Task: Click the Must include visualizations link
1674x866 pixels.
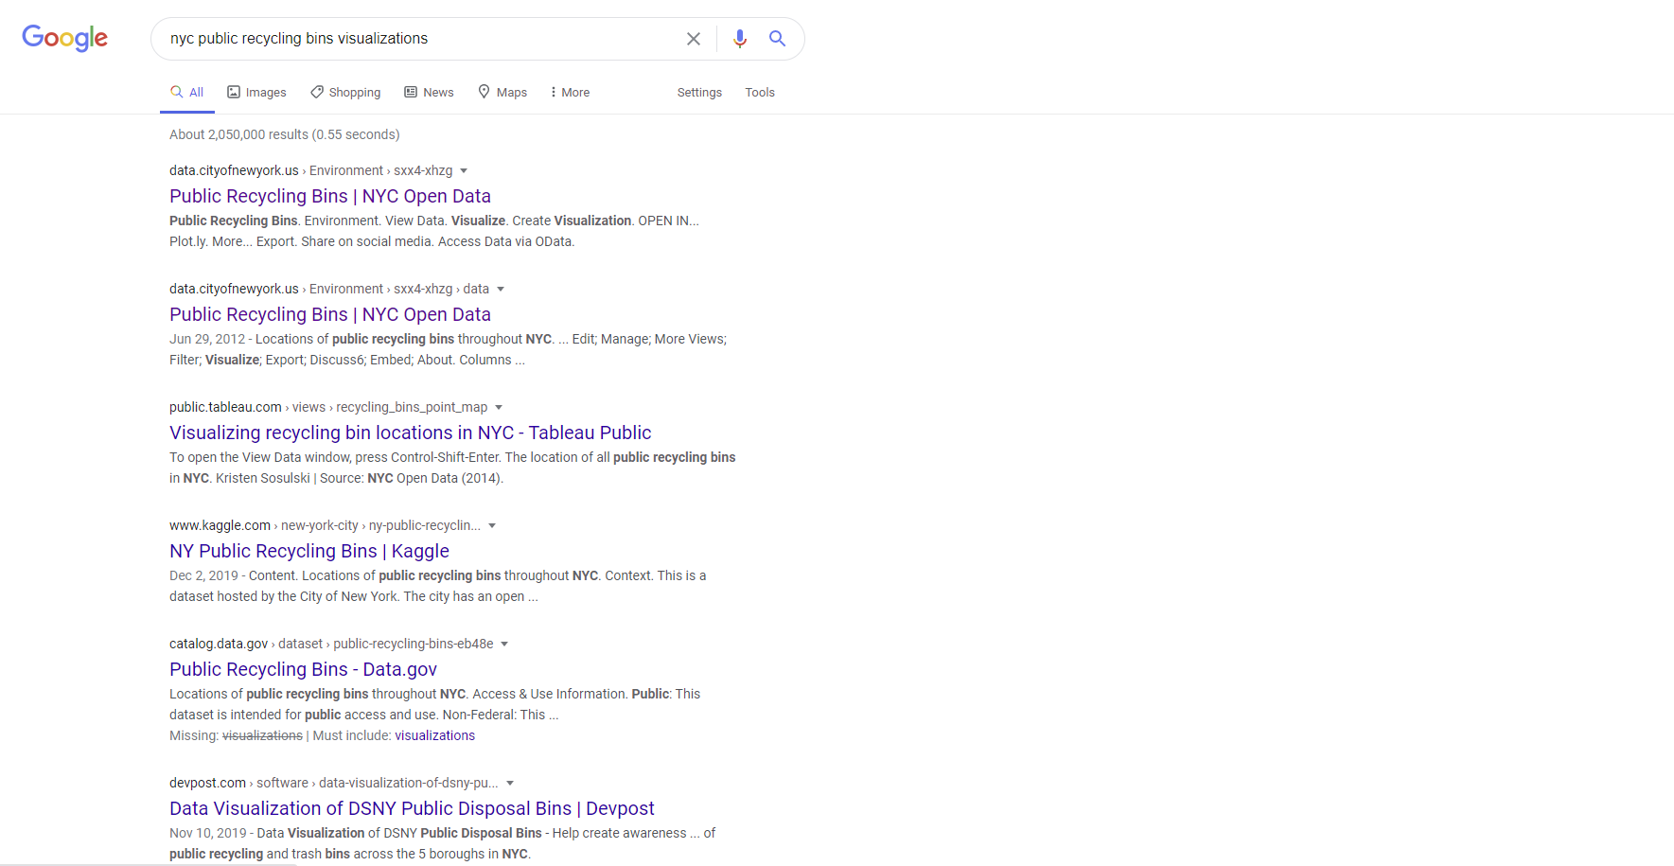Action: [434, 734]
